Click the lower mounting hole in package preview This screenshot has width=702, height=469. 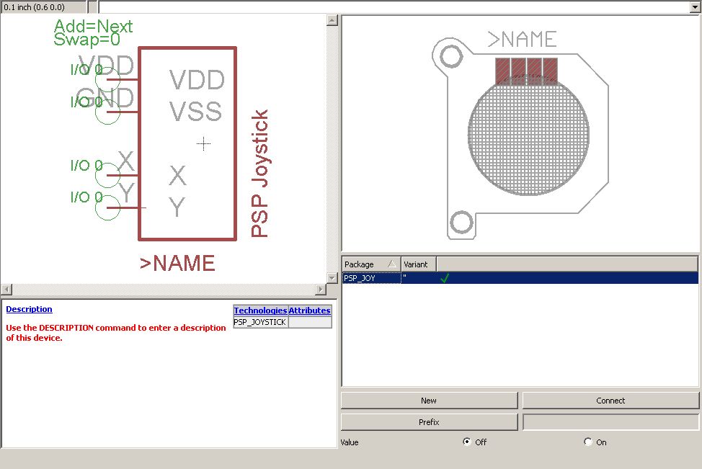tap(461, 223)
